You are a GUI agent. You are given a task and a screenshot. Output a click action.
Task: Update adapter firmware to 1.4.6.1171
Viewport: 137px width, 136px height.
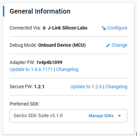point(31,70)
